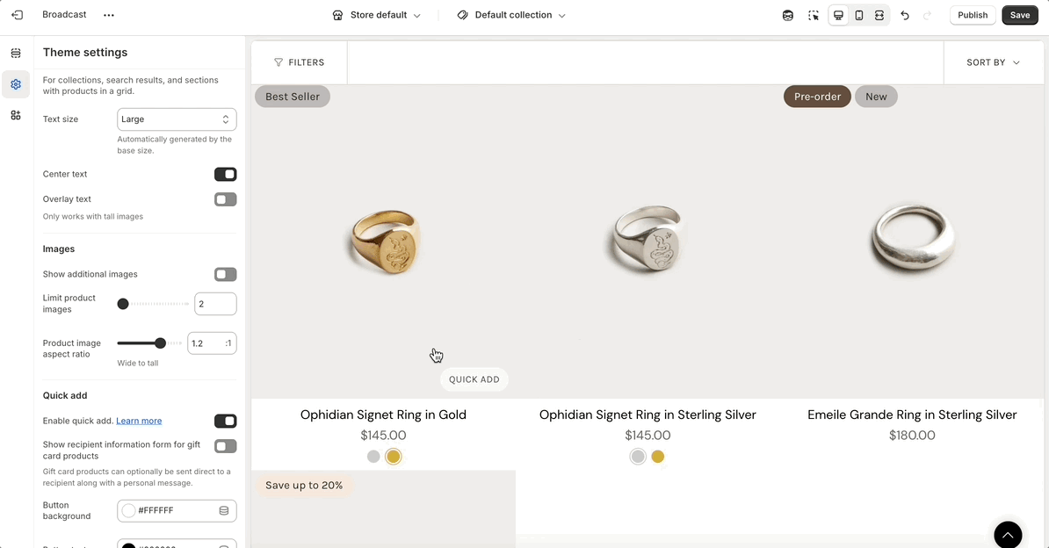Open the Learn more link
Image resolution: width=1049 pixels, height=548 pixels.
point(139,421)
